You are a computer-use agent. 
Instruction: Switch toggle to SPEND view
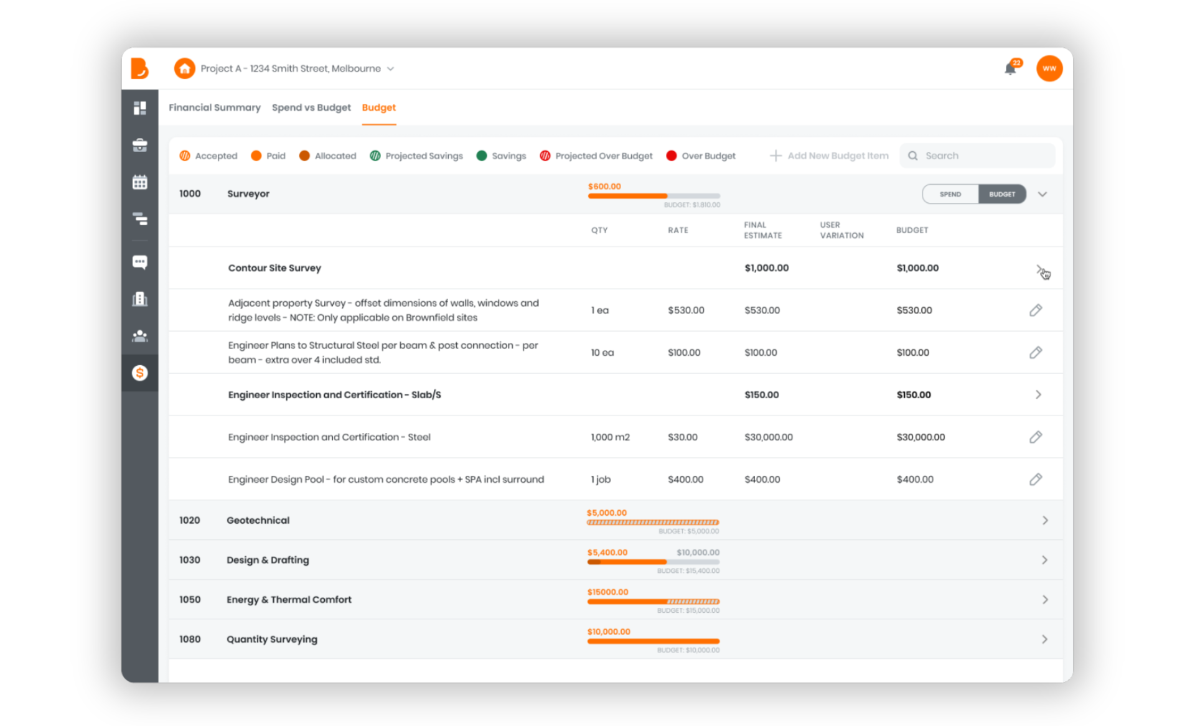point(950,194)
